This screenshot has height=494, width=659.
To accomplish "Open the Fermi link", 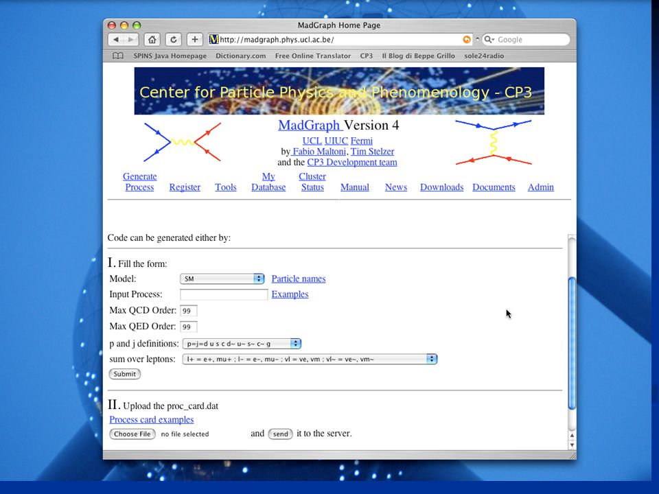I will [362, 141].
